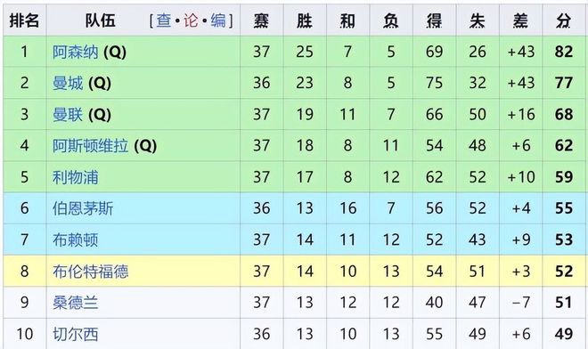Open the 曼城 team link

point(68,83)
